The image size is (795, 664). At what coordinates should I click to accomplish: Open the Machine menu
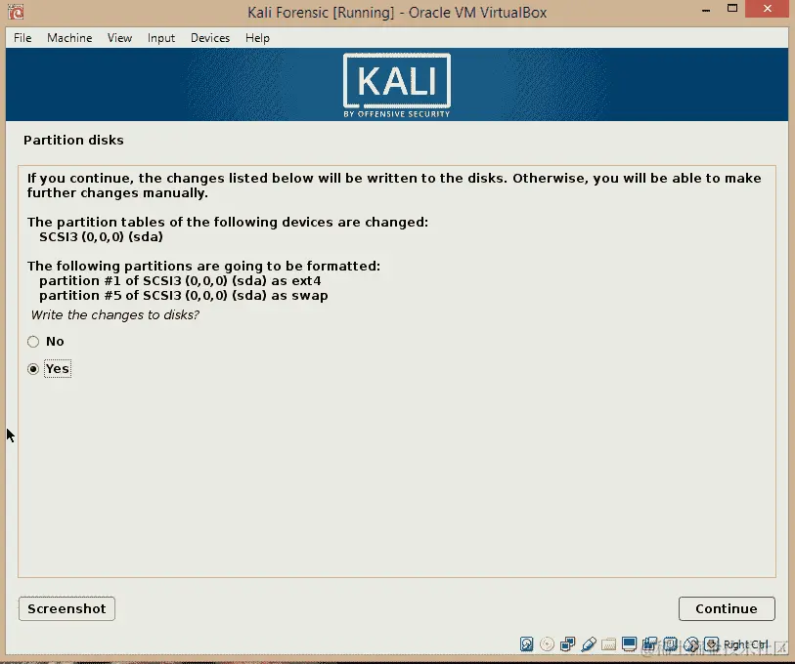pos(69,38)
